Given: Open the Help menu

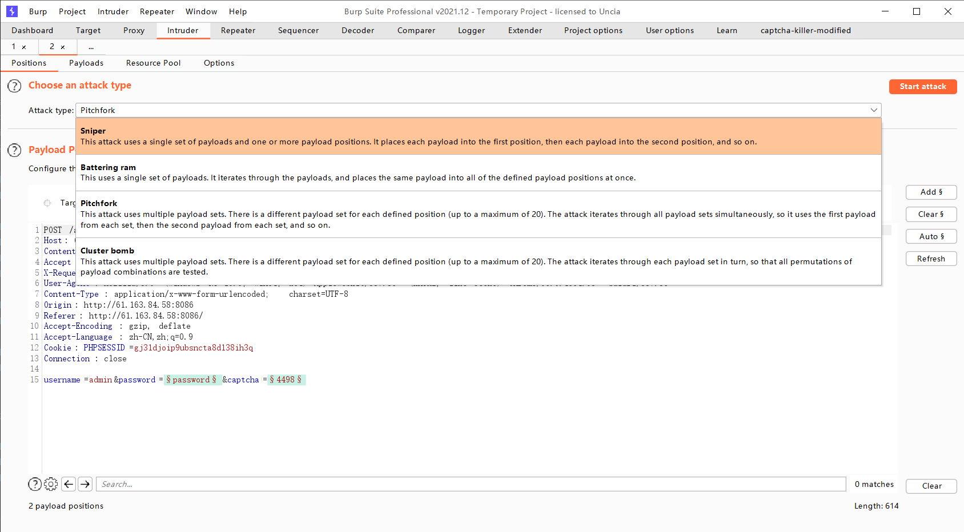Looking at the screenshot, I should tap(238, 11).
